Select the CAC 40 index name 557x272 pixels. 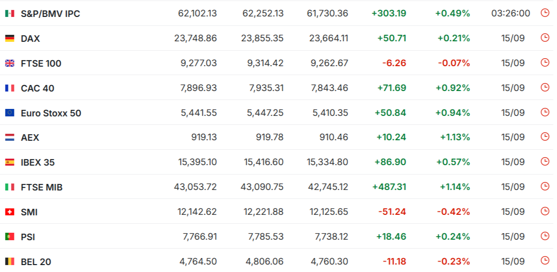[x=37, y=89]
